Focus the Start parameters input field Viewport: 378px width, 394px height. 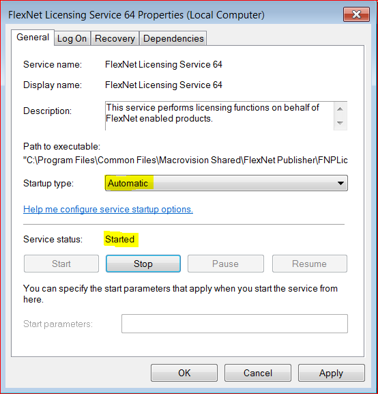click(235, 324)
